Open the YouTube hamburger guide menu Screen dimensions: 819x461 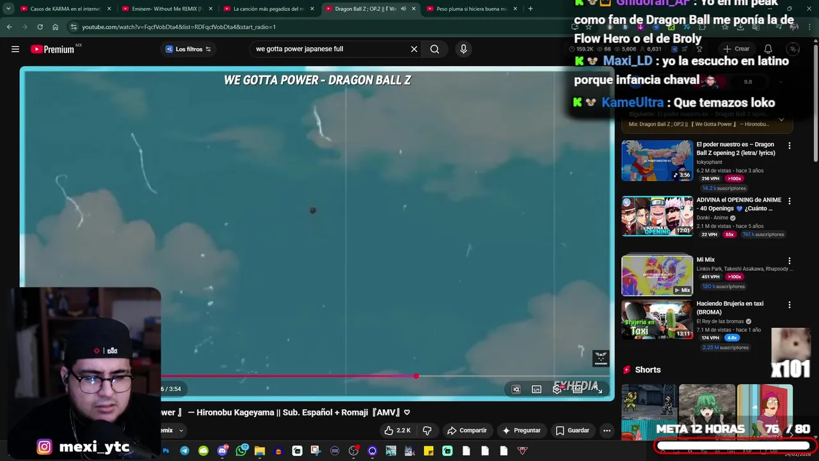pos(15,49)
